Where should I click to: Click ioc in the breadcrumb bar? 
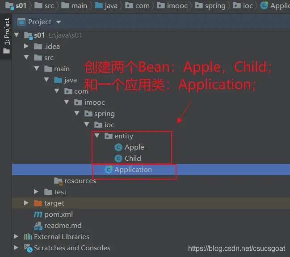tap(248, 6)
